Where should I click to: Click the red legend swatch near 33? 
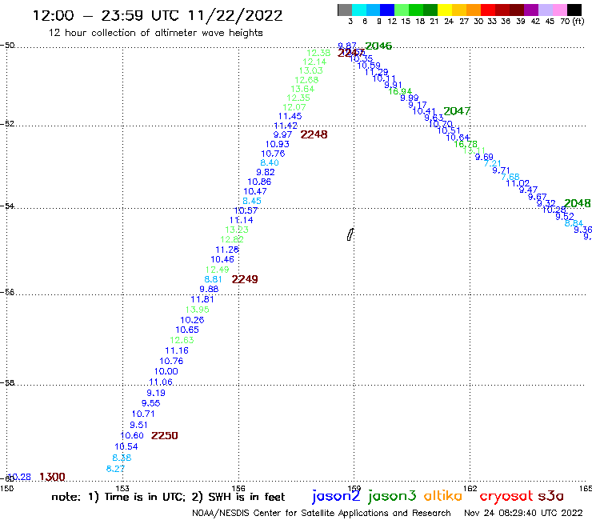[488, 10]
